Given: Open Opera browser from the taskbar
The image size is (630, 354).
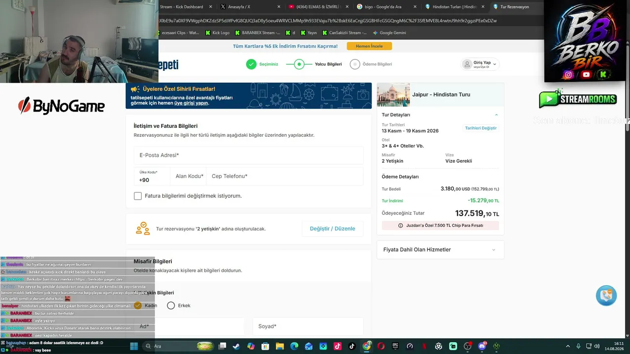Looking at the screenshot, I should pos(381,346).
